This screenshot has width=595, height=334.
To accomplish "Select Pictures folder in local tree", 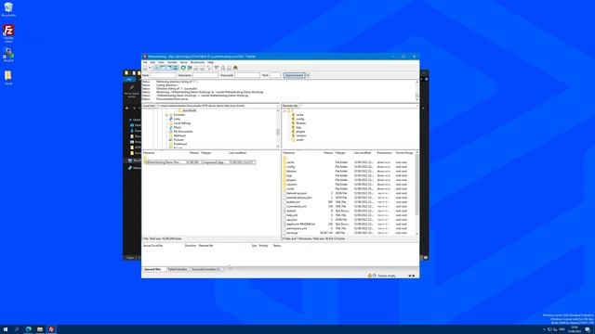I will coord(178,140).
